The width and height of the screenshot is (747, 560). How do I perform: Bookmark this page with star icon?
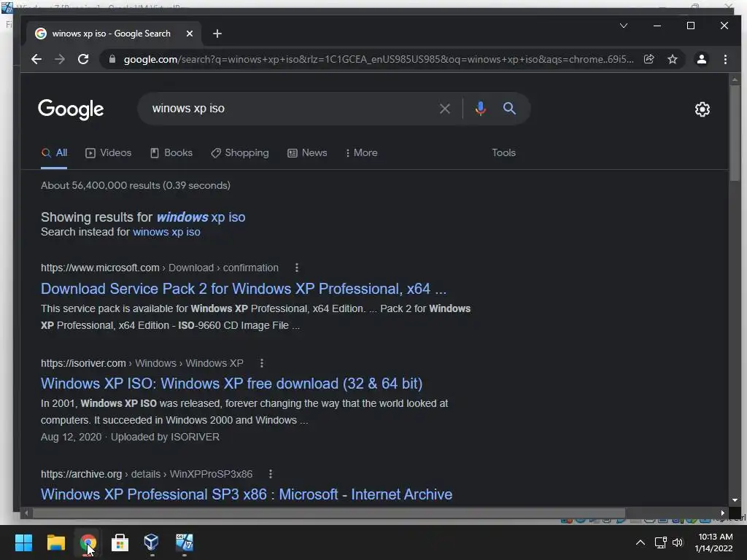tap(672, 59)
